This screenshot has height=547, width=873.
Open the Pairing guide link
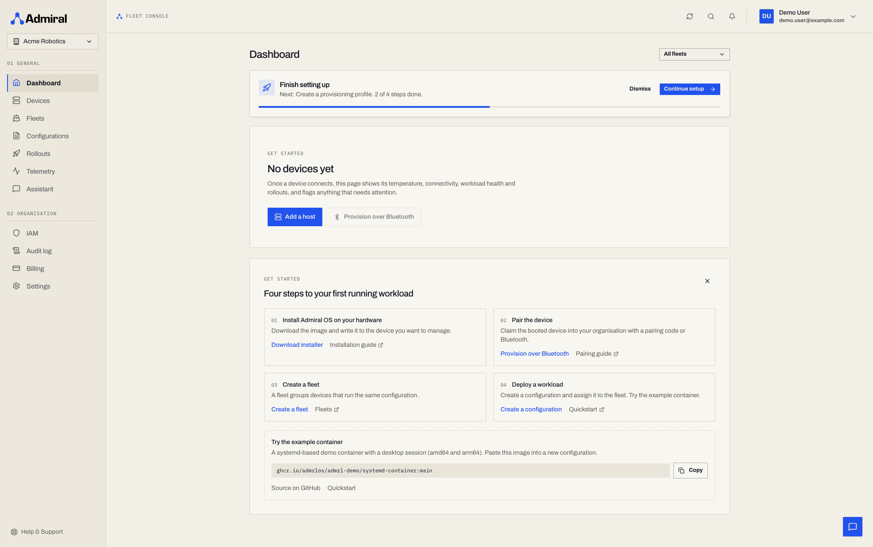pyautogui.click(x=597, y=354)
